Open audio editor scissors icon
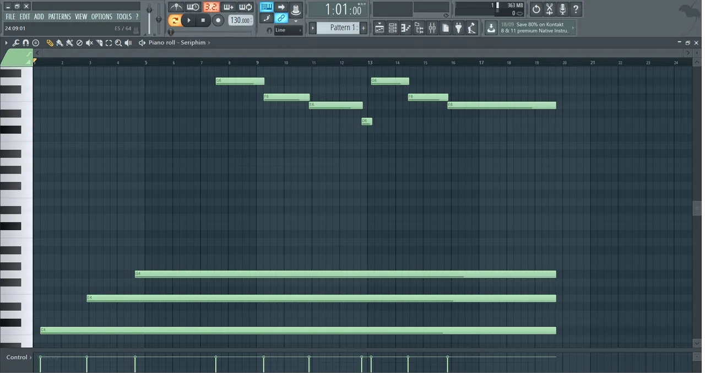The image size is (705, 373). (549, 9)
